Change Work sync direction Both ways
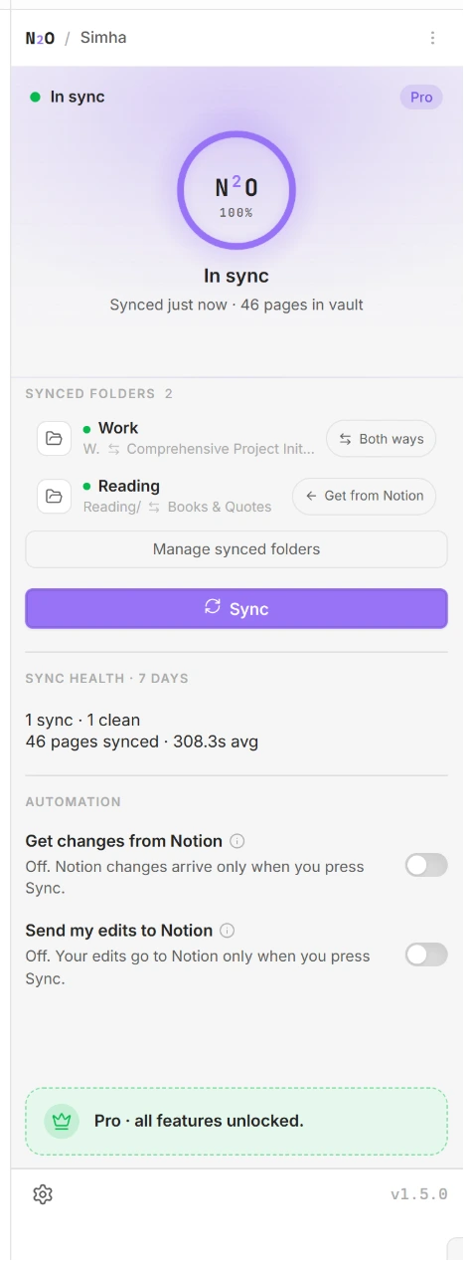Screen dimensions: 473x1270 [x=381, y=438]
